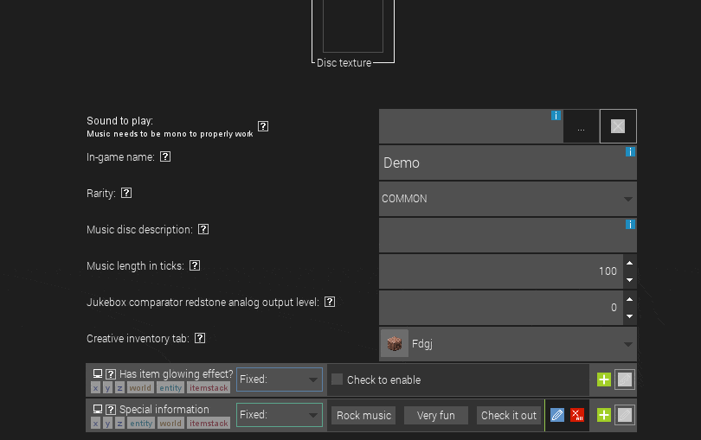The width and height of the screenshot is (701, 440).
Task: Browse for sound with ellipsis button
Action: 582,126
